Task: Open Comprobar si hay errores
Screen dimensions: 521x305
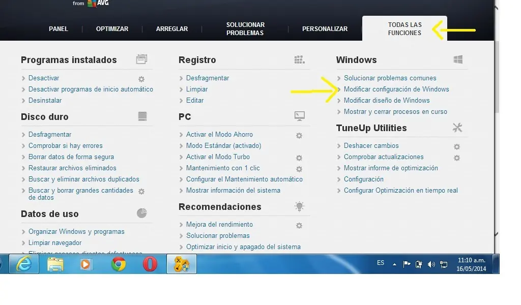Action: (66, 146)
